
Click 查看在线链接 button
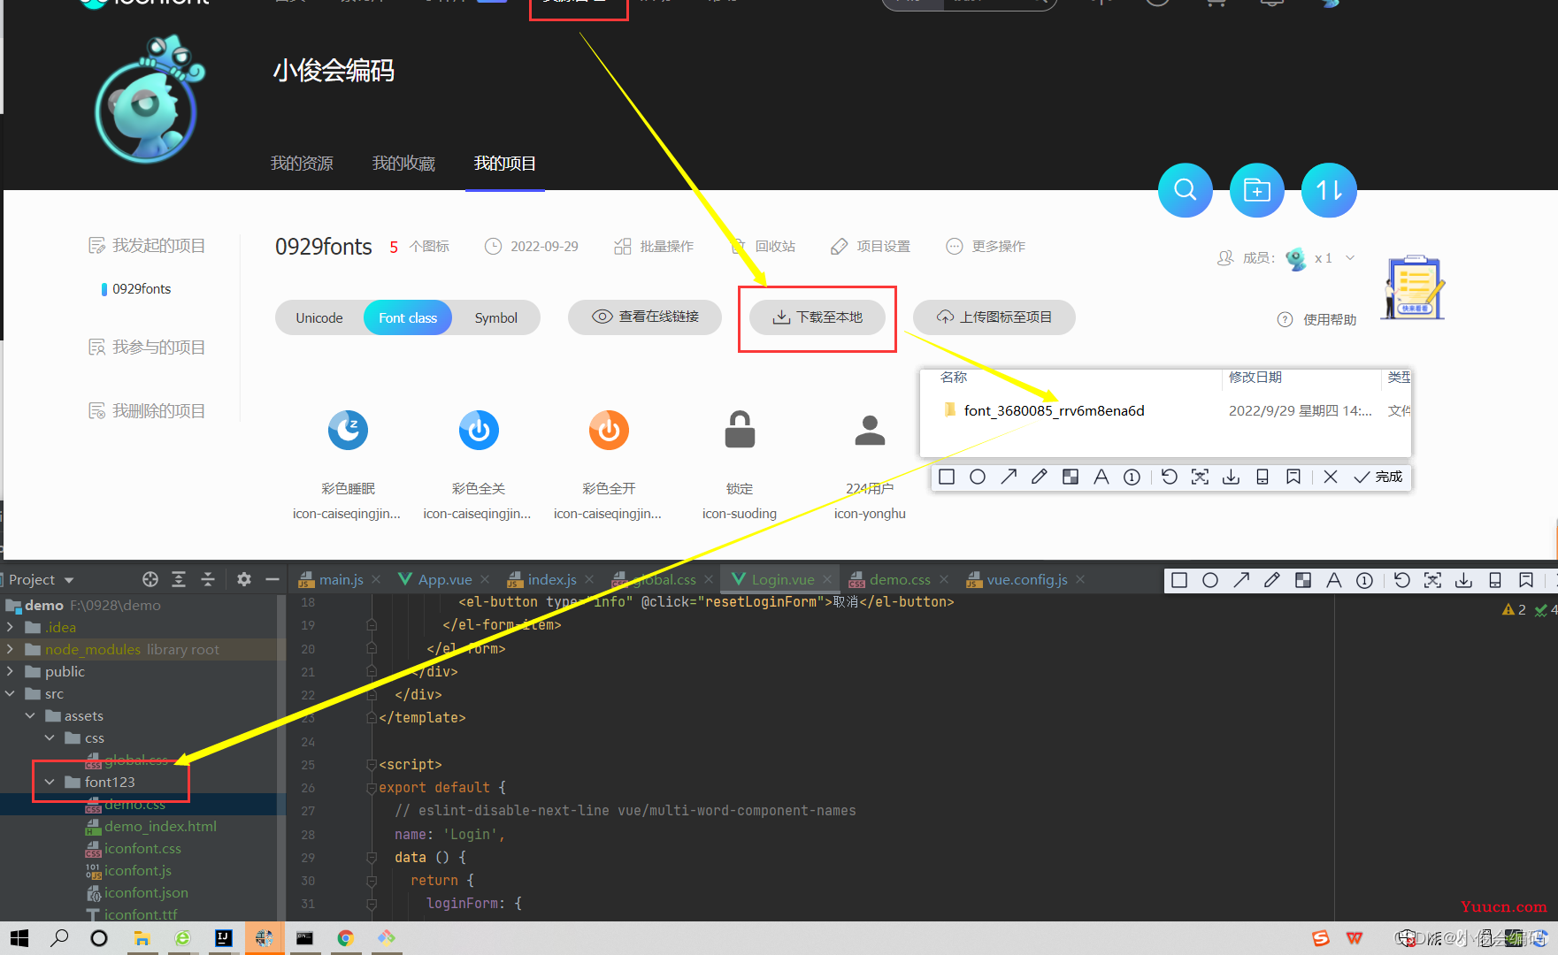(645, 317)
